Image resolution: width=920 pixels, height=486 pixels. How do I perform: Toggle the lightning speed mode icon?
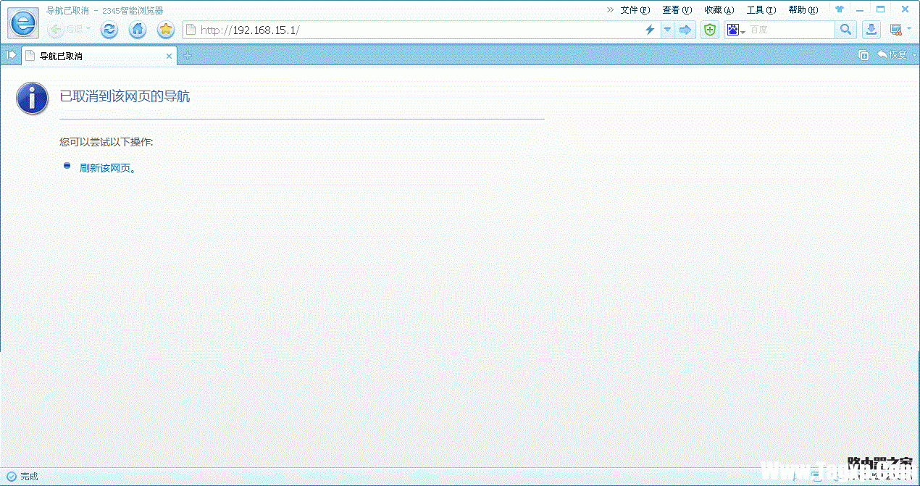(x=649, y=30)
